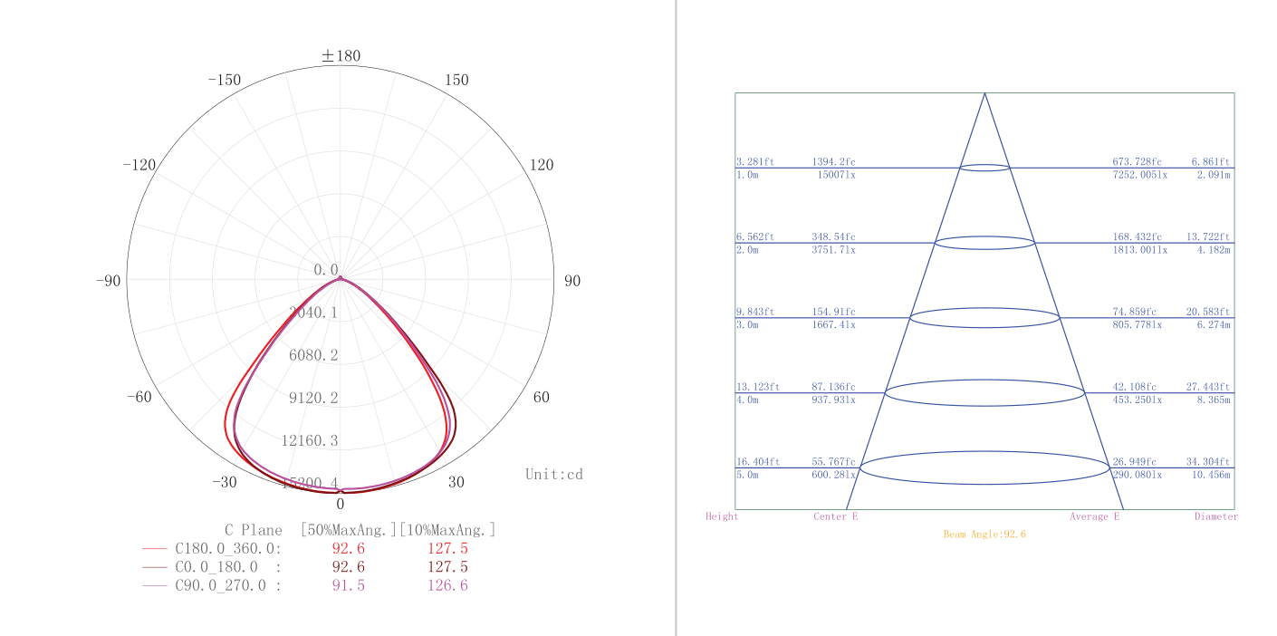Select the 2.091m diameter value
Viewport: 1277px width, 636px height.
tap(1214, 175)
